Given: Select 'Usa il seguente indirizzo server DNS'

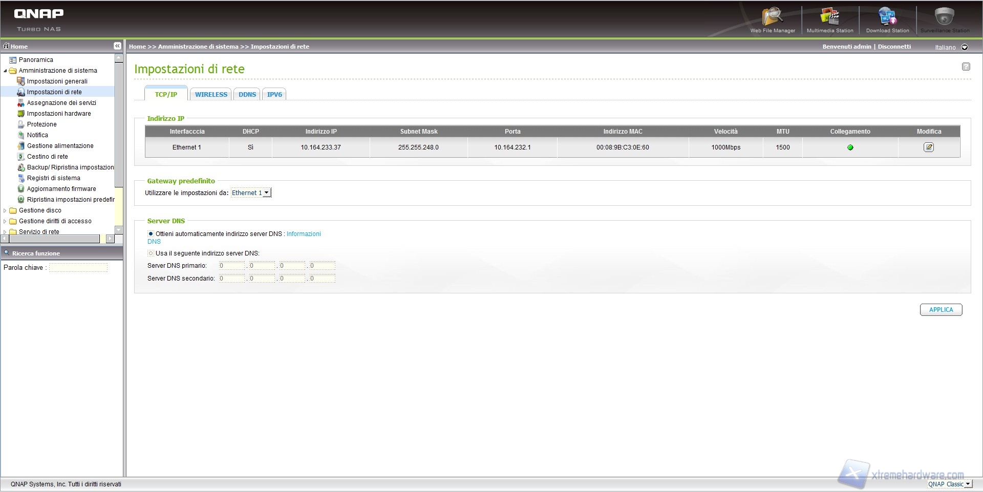Looking at the screenshot, I should 151,253.
